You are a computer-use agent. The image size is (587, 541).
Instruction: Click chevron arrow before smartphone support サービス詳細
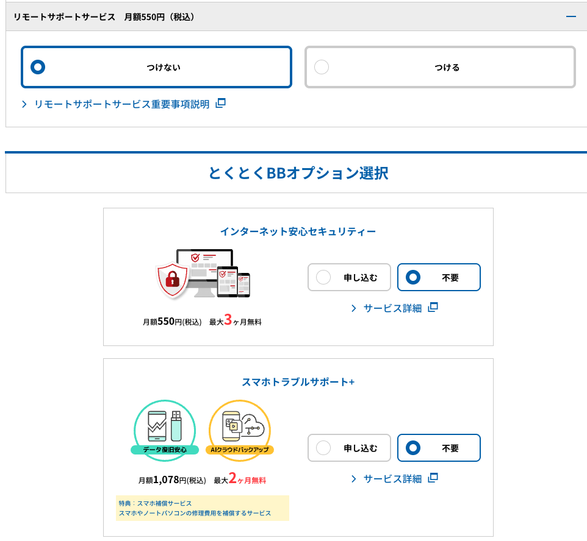point(354,478)
